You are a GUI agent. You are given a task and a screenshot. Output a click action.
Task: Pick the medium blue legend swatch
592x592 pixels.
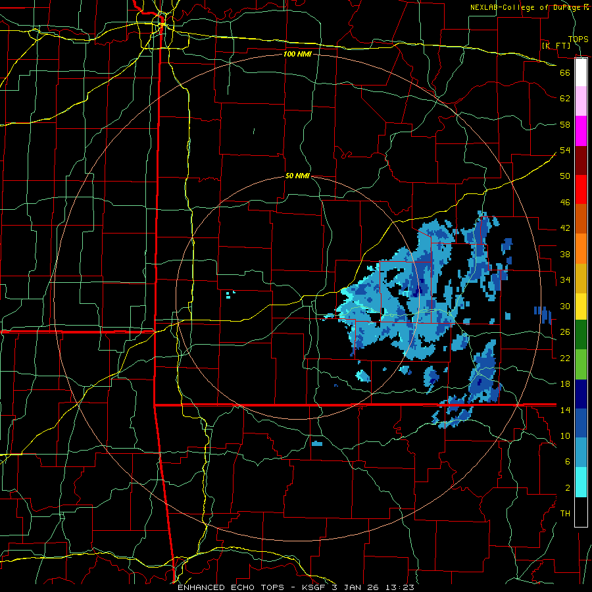[x=581, y=423]
